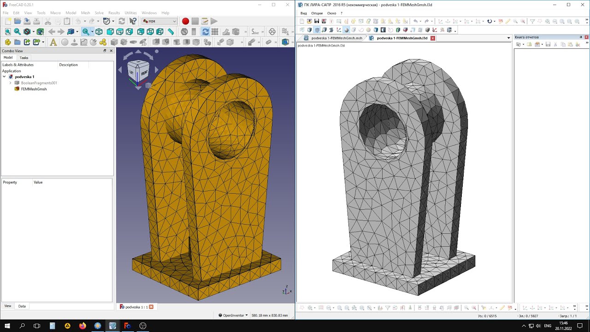Open Windows search from the taskbar

click(x=22, y=326)
